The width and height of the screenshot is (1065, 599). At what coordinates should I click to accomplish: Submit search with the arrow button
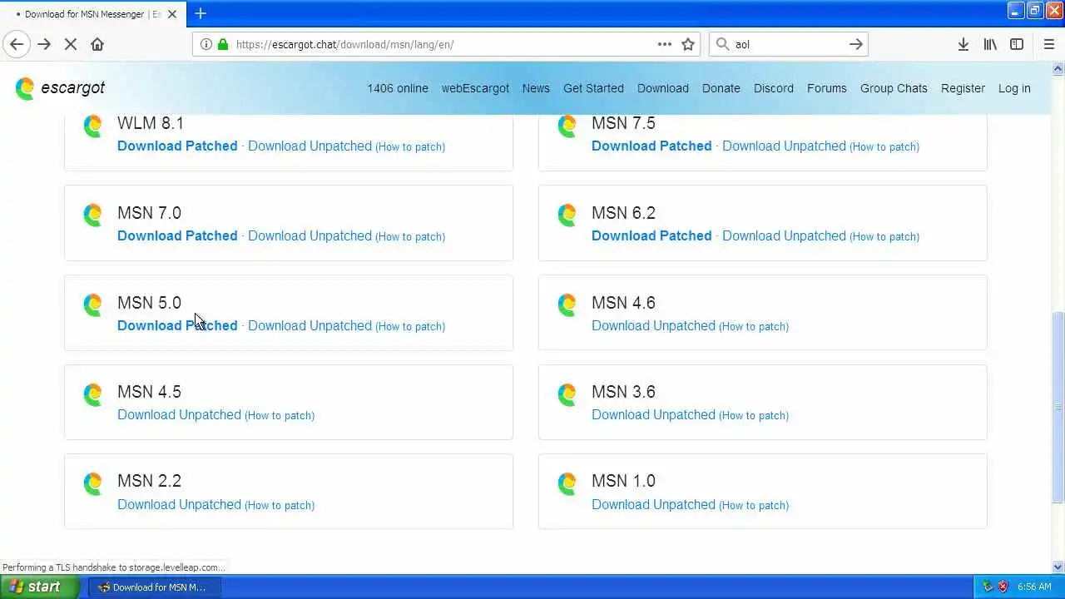pyautogui.click(x=856, y=44)
